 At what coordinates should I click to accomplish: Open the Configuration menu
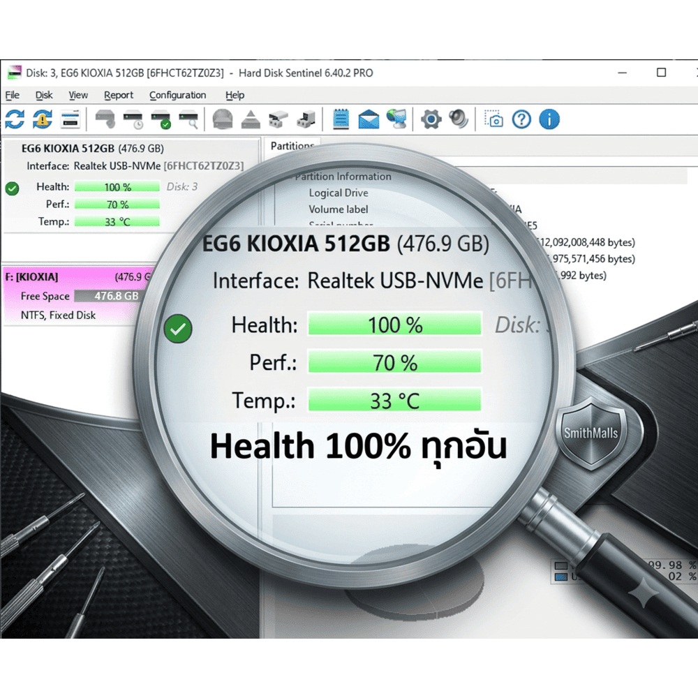tap(177, 95)
